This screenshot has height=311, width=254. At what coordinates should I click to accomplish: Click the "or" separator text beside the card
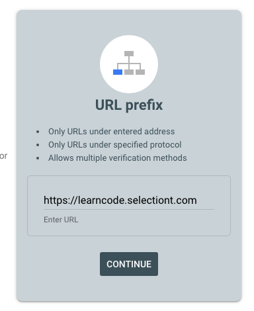coord(3,156)
